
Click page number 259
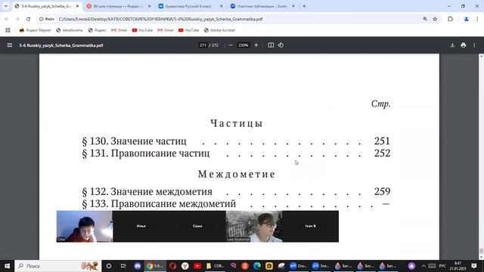382,191
